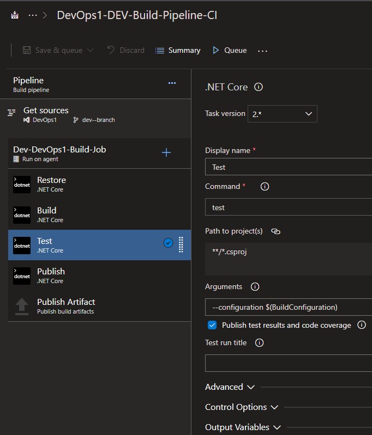Click the info icon next to Arguments
This screenshot has width=372, height=435.
[x=255, y=286]
